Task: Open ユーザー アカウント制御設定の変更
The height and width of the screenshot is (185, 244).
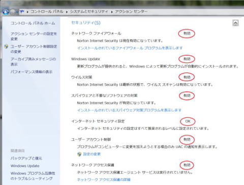Action: click(x=34, y=49)
